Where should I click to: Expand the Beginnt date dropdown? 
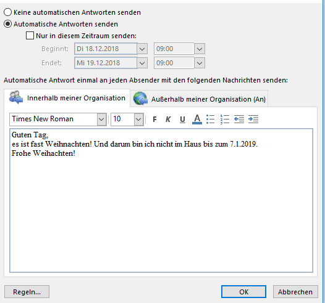point(142,49)
